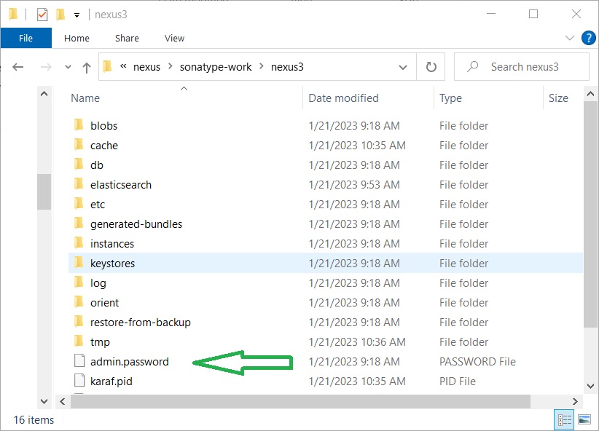Switch to the Home ribbon tab

click(77, 38)
